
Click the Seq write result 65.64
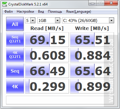pos(92,71)
